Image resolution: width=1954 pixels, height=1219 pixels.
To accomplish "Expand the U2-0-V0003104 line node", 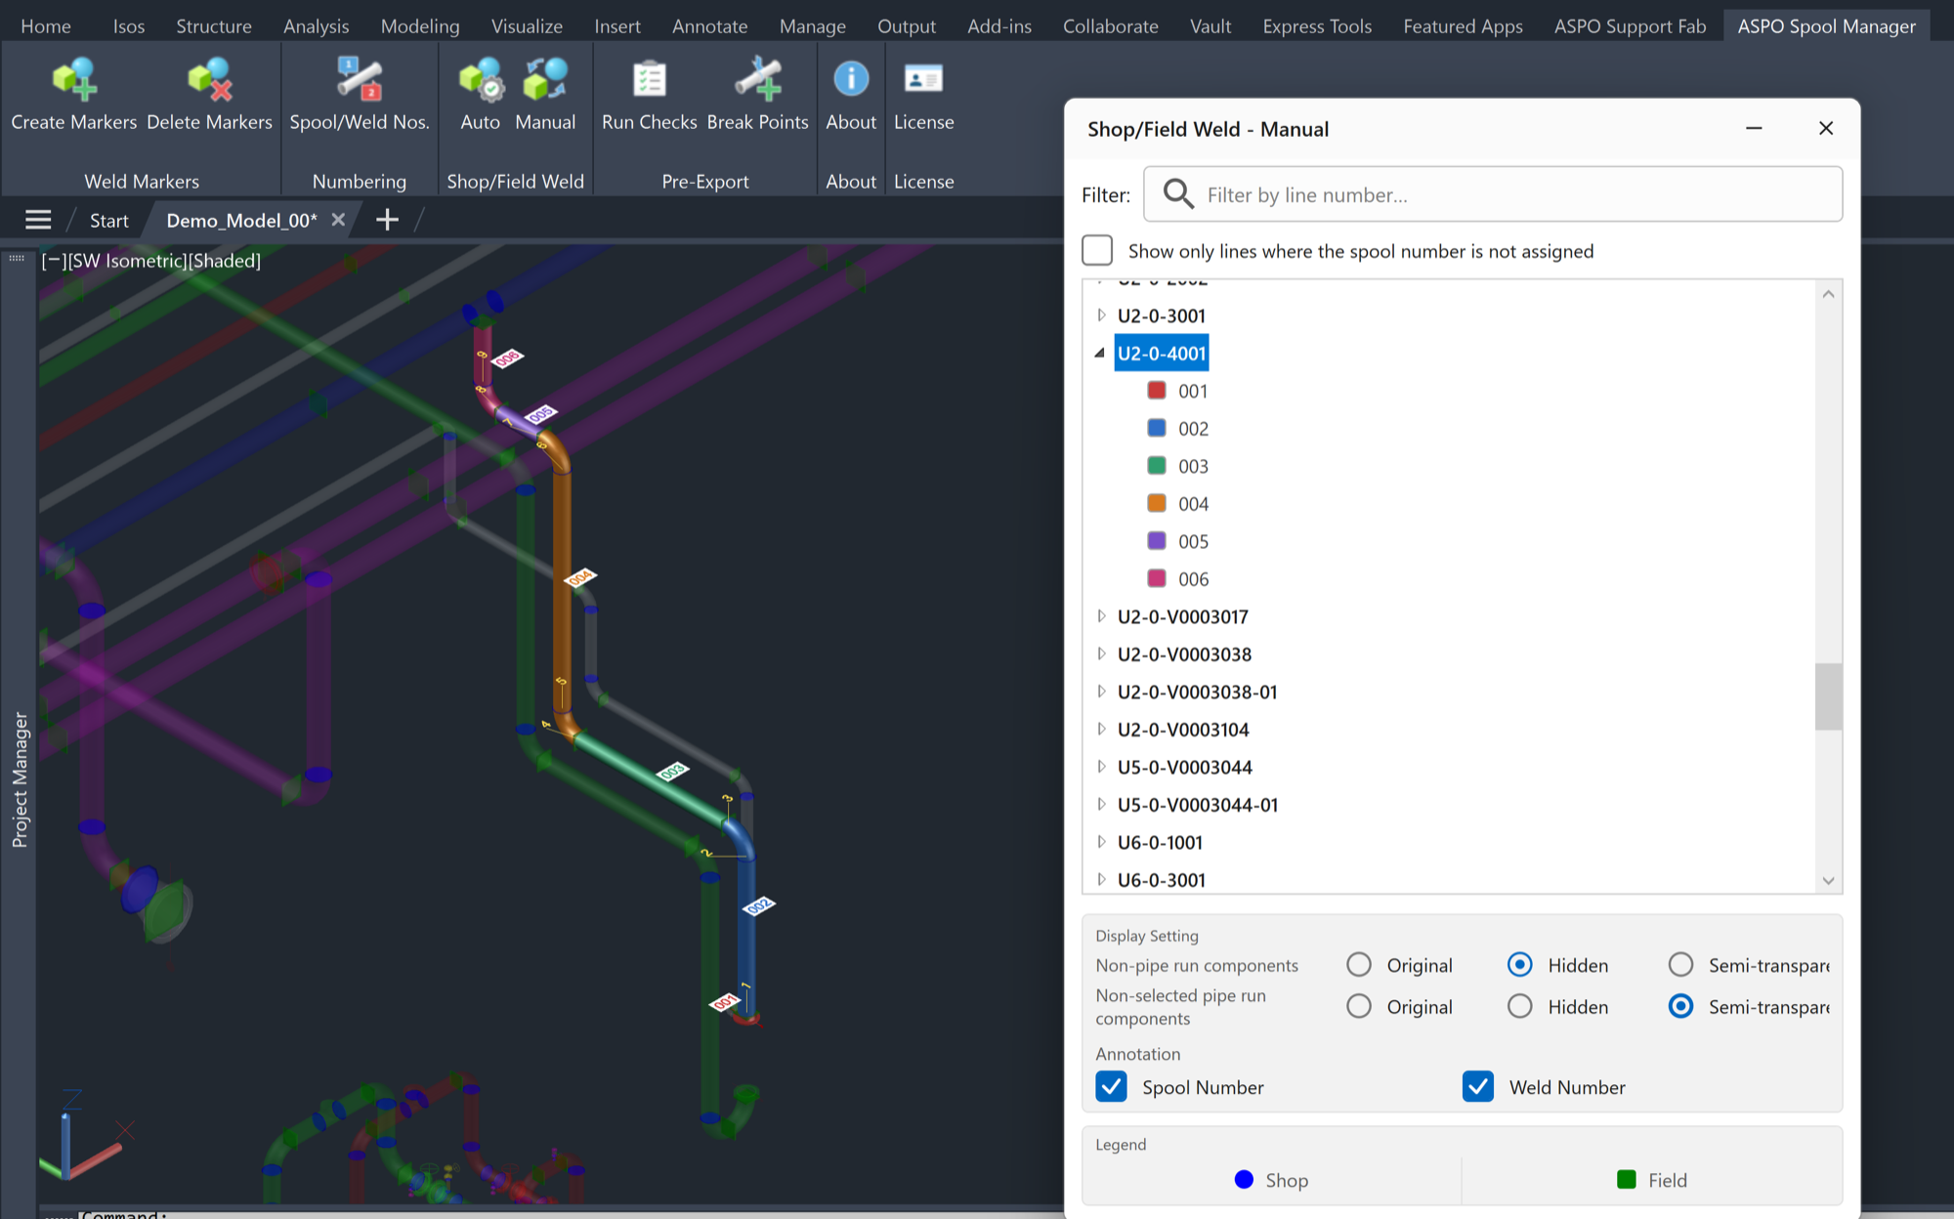I will point(1101,729).
